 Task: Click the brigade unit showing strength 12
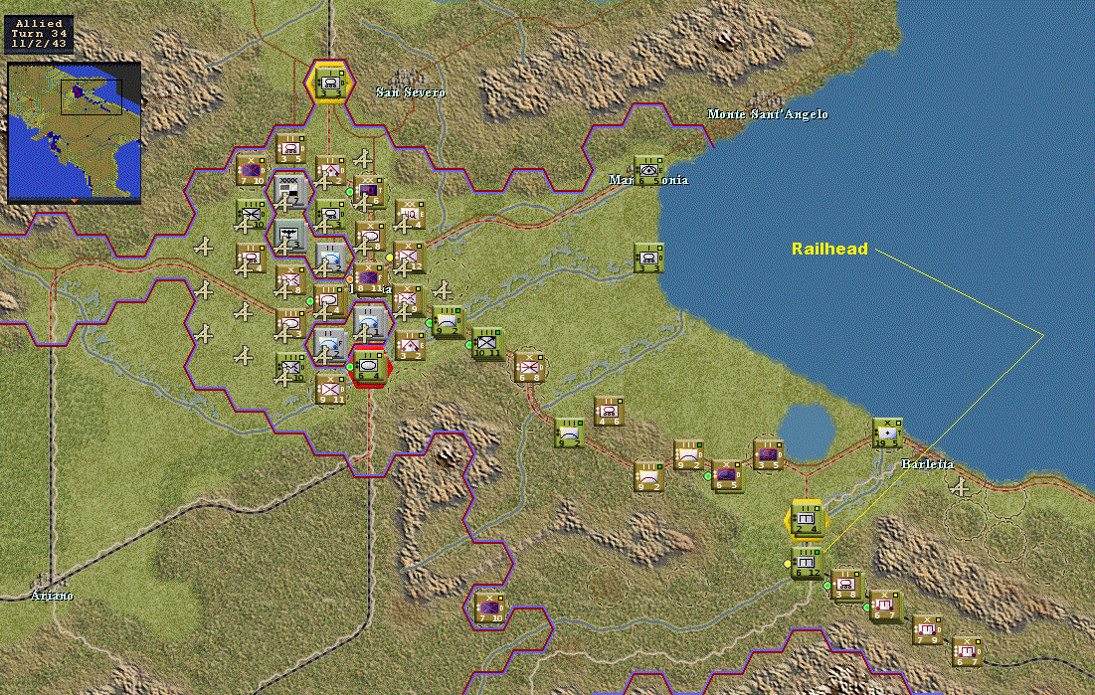(x=410, y=257)
